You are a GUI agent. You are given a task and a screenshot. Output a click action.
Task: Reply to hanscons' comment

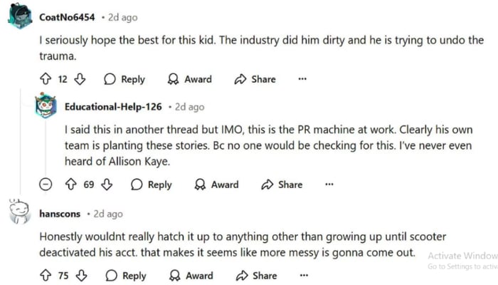pos(126,276)
